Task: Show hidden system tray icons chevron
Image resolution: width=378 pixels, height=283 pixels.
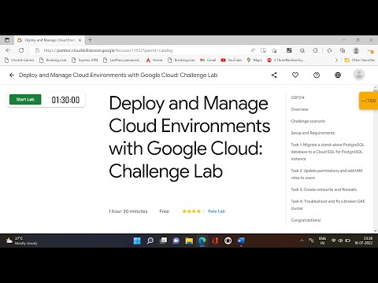Action: coord(302,241)
